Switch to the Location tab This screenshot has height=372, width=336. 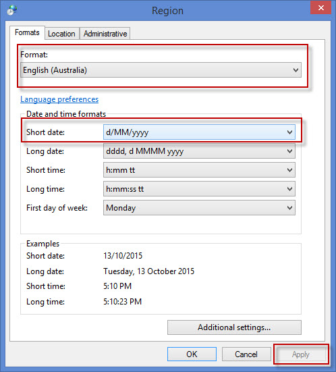[61, 34]
